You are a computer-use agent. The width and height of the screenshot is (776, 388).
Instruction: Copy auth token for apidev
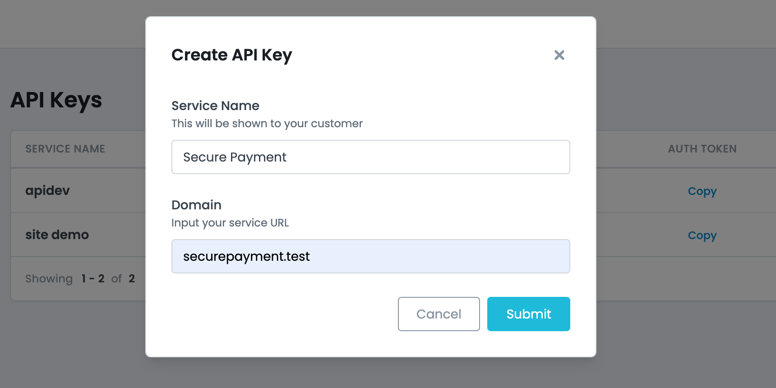pos(702,191)
